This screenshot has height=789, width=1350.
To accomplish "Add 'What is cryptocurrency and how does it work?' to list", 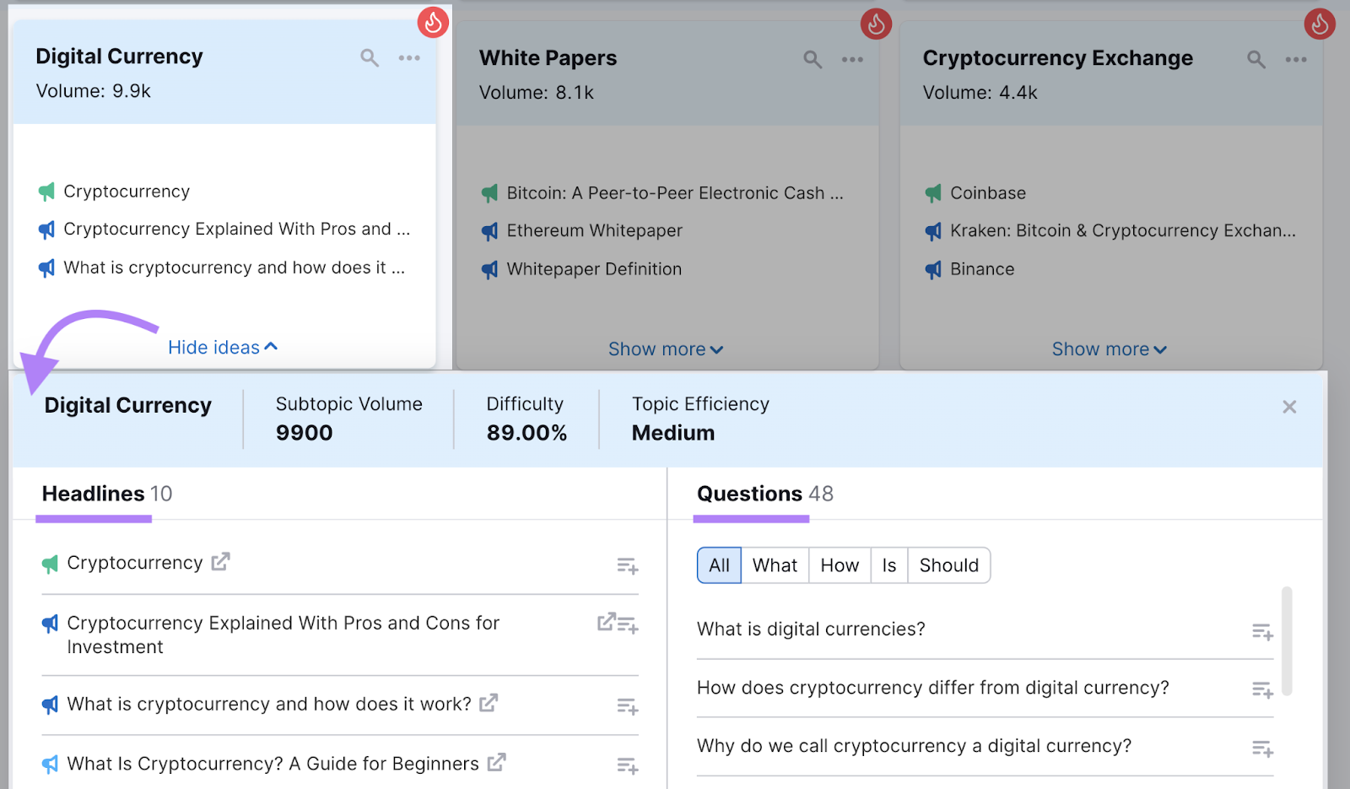I will 627,706.
